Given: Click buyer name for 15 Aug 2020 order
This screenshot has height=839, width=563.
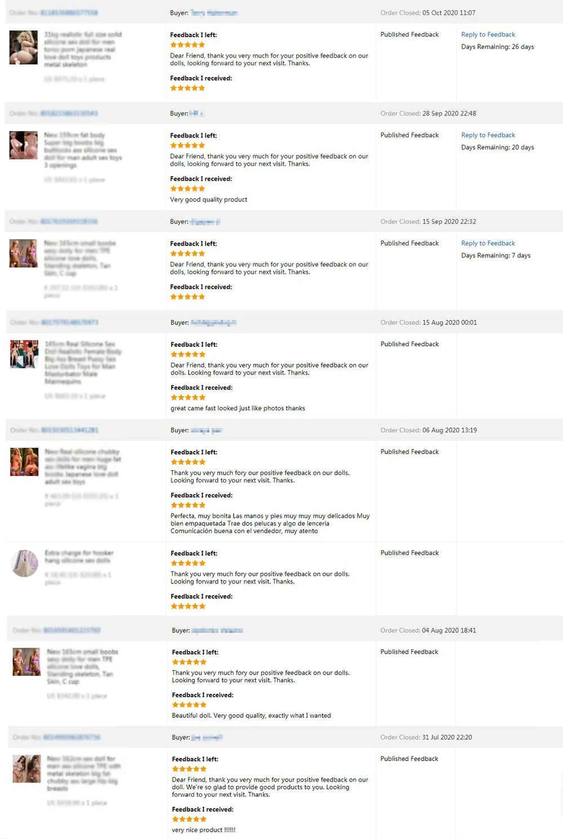Looking at the screenshot, I should [213, 323].
